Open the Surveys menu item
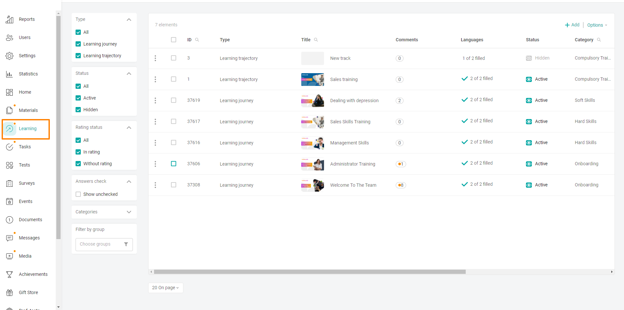Image resolution: width=624 pixels, height=310 pixels. tap(27, 183)
